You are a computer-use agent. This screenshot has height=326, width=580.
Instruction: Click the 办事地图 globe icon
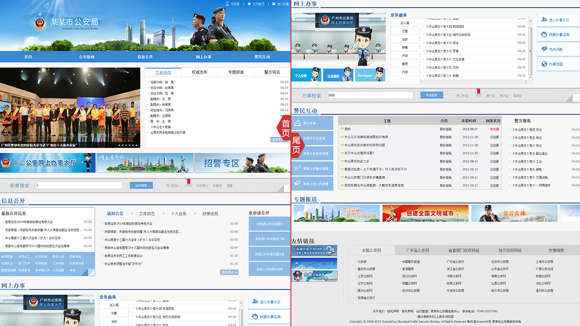(544, 64)
